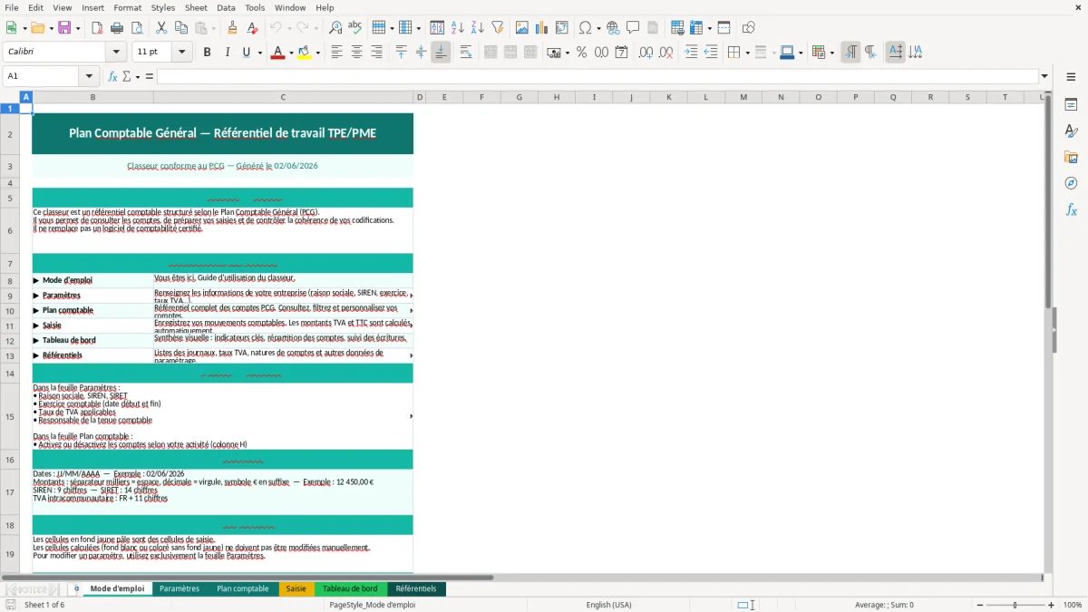Open the Name Box dropdown arrow
Screen dimensions: 1088x612
click(x=89, y=76)
